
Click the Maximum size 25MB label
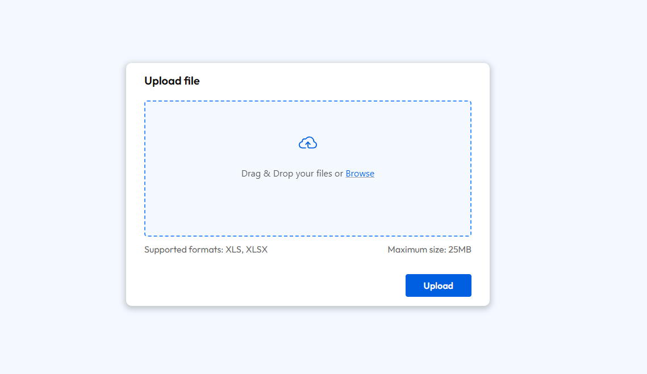coord(429,249)
